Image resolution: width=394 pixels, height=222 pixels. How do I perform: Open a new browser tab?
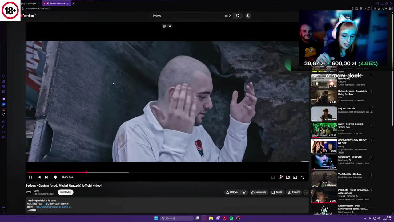pyautogui.click(x=73, y=3)
